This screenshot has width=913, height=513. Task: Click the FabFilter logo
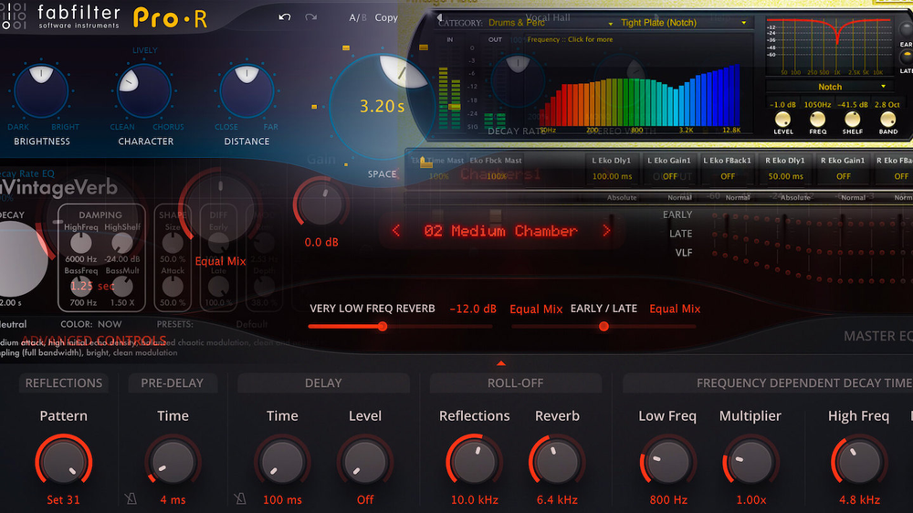pyautogui.click(x=61, y=16)
